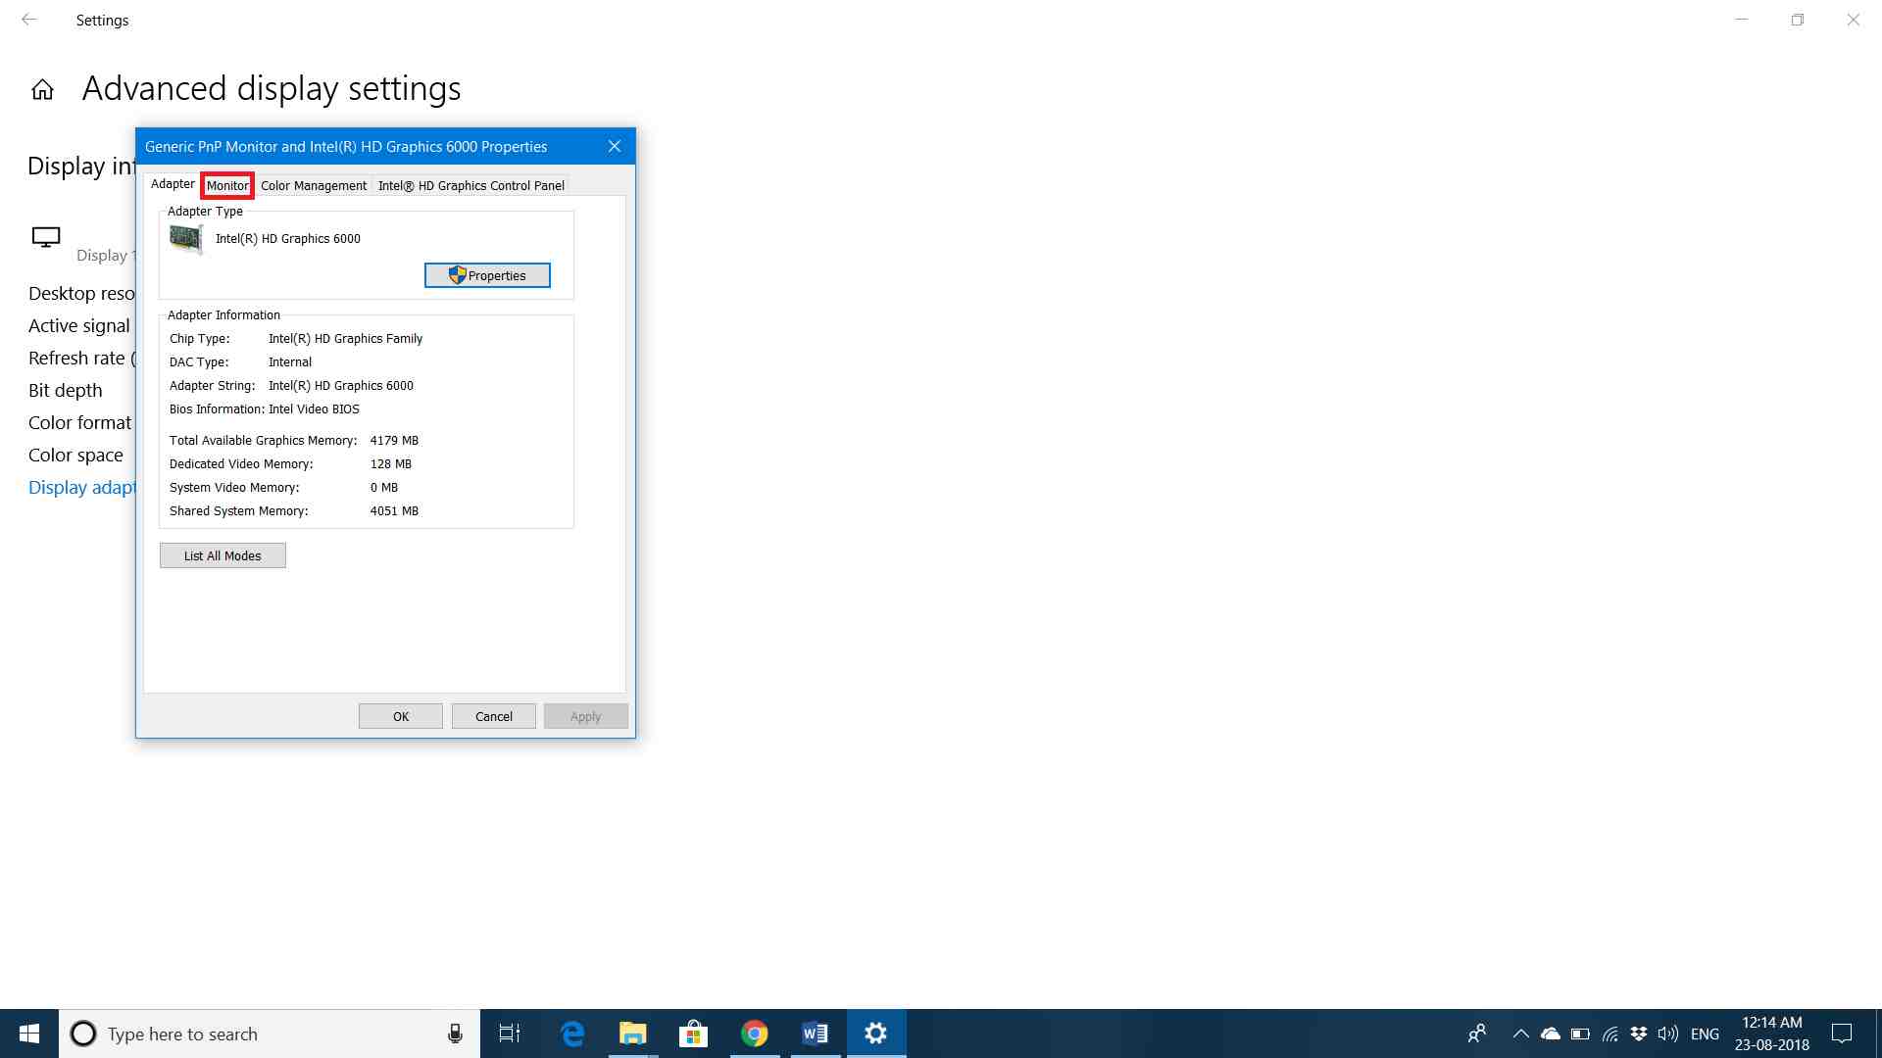1882x1058 pixels.
Task: Close the graphics properties dialog
Action: click(x=615, y=146)
